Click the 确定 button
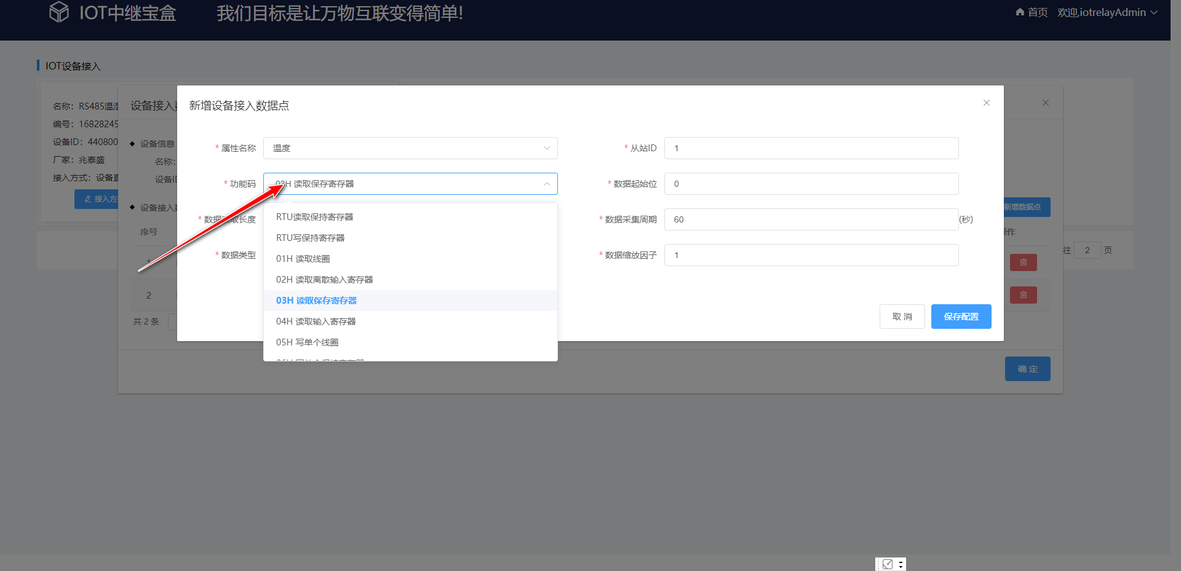Viewport: 1181px width, 571px height. pos(1027,368)
